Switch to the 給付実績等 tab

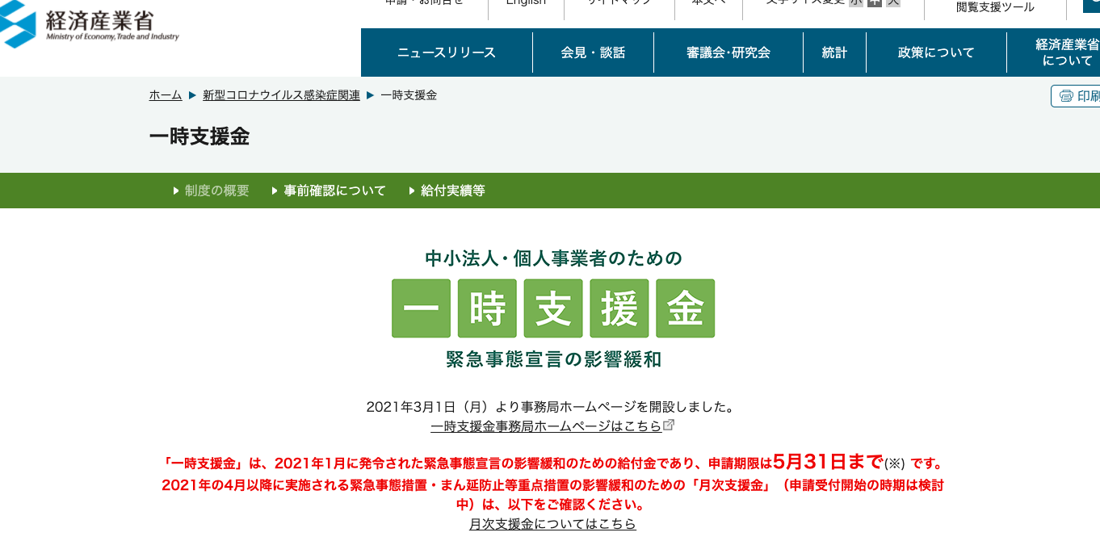452,191
